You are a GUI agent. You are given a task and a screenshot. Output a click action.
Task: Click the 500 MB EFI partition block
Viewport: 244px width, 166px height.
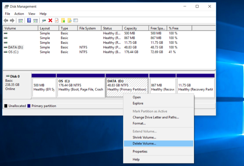click(44, 87)
